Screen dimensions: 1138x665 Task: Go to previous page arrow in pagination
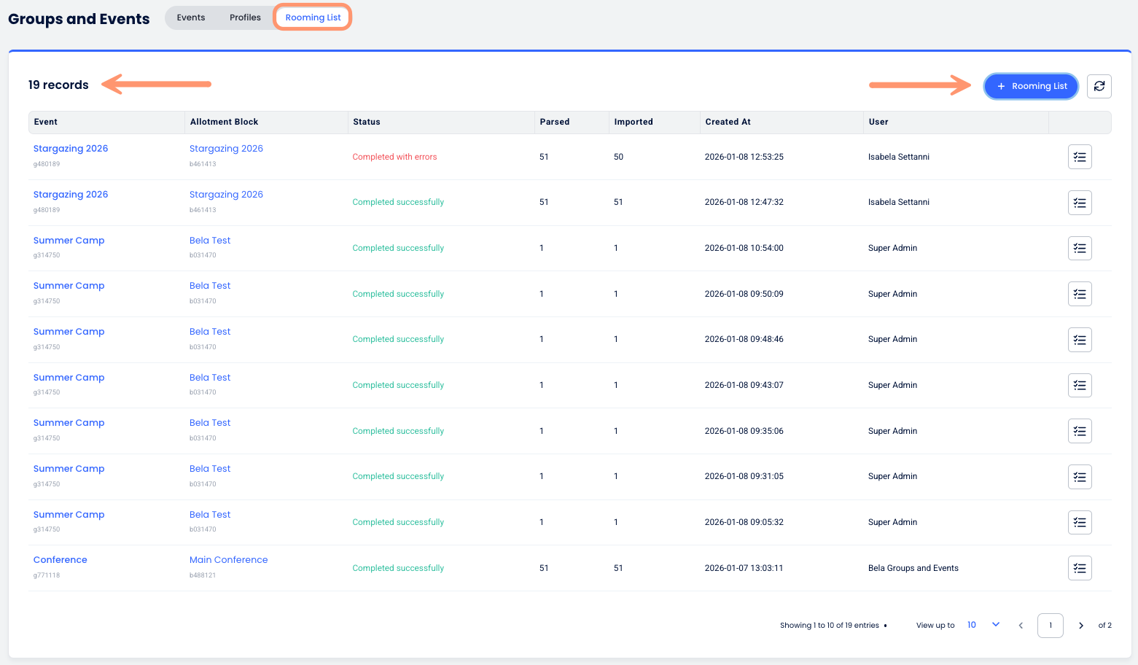pos(1021,626)
